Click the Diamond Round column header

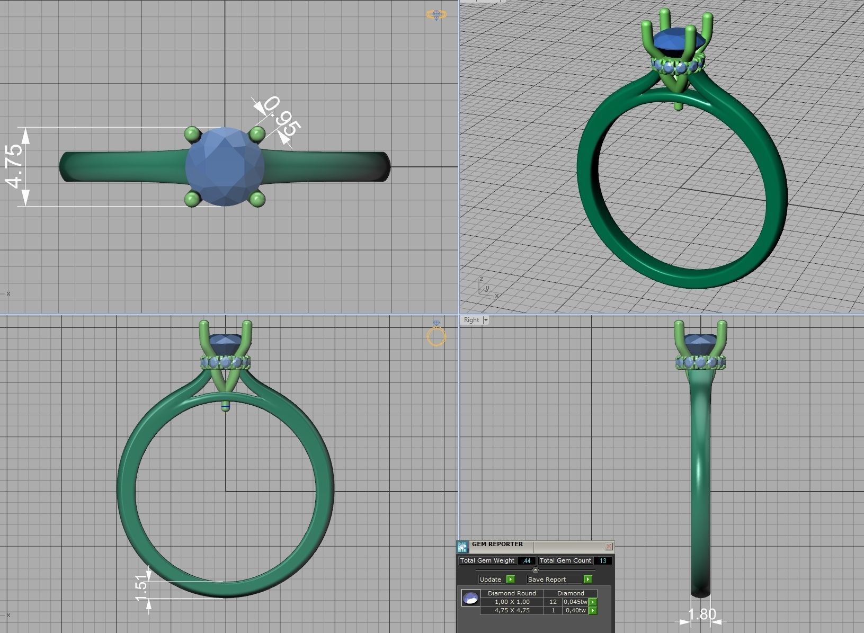click(x=512, y=593)
